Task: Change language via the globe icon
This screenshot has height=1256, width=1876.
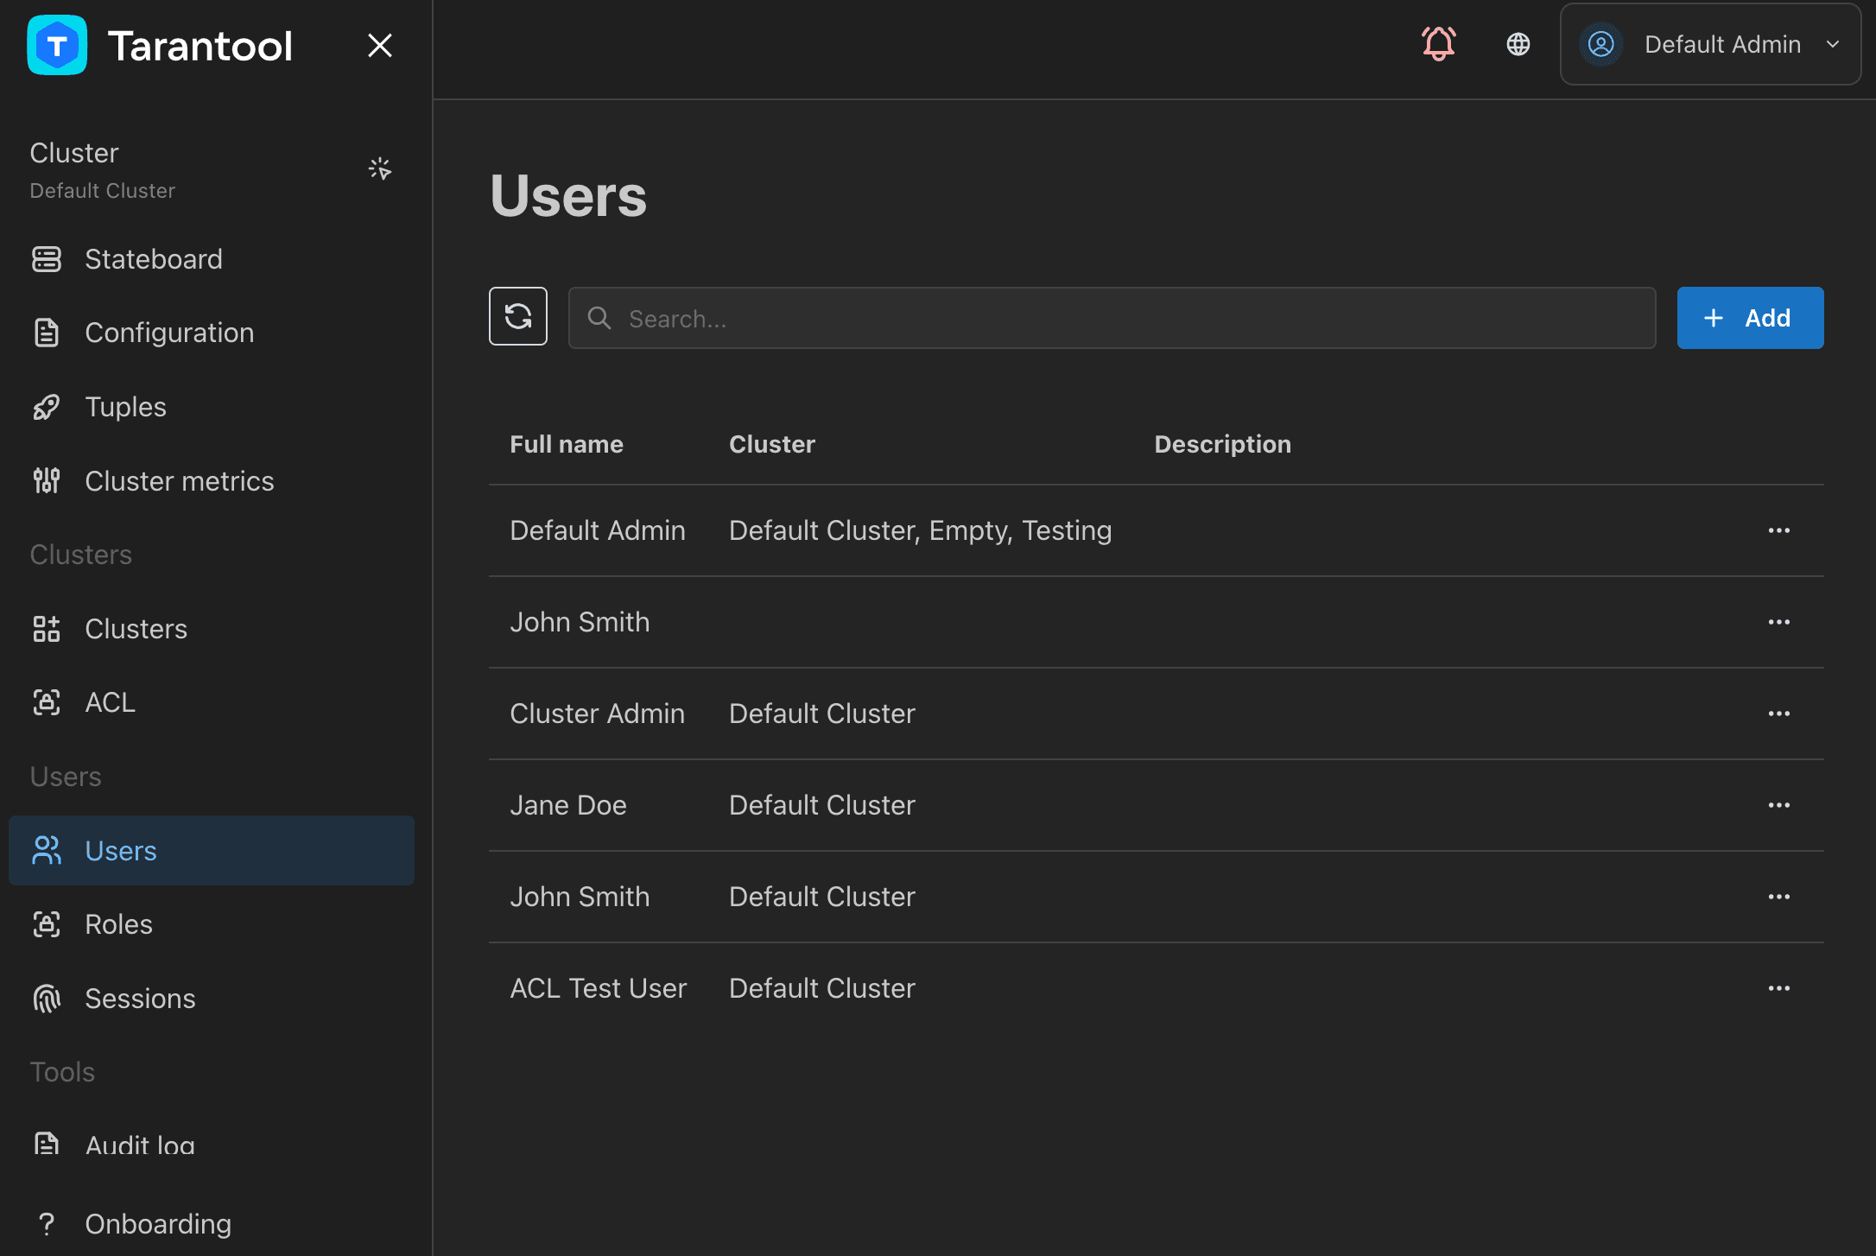Action: (1518, 44)
